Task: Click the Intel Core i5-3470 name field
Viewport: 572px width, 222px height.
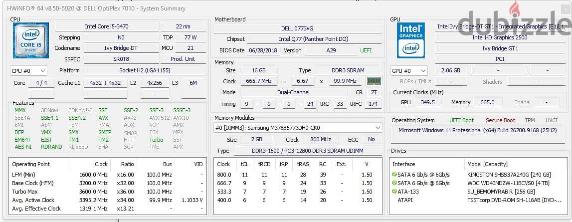Action: 107,26
